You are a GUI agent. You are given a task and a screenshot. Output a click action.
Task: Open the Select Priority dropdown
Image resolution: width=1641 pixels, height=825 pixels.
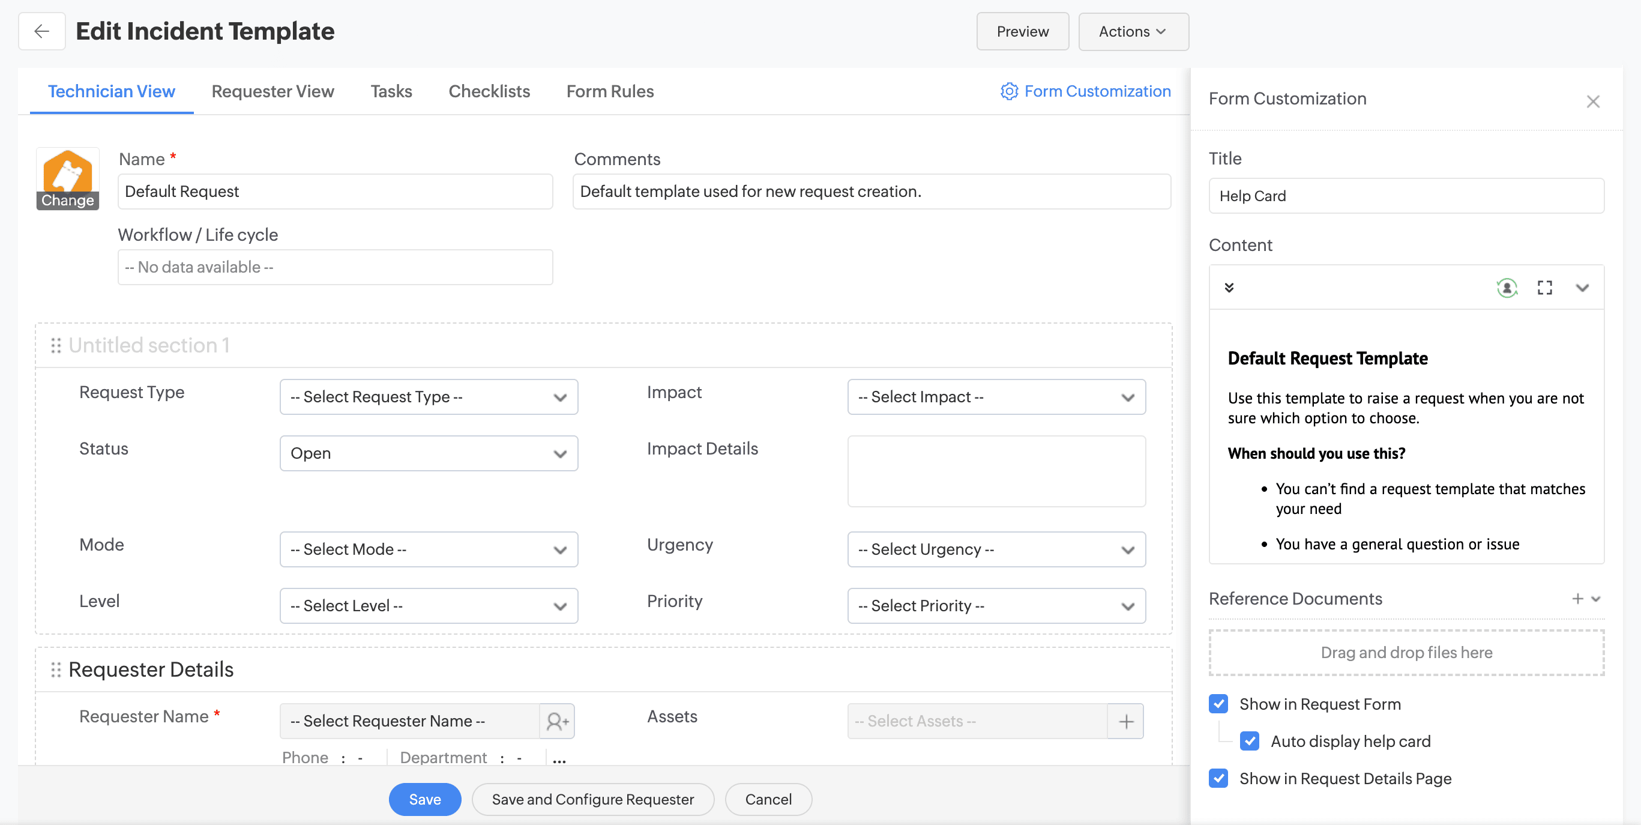point(996,605)
